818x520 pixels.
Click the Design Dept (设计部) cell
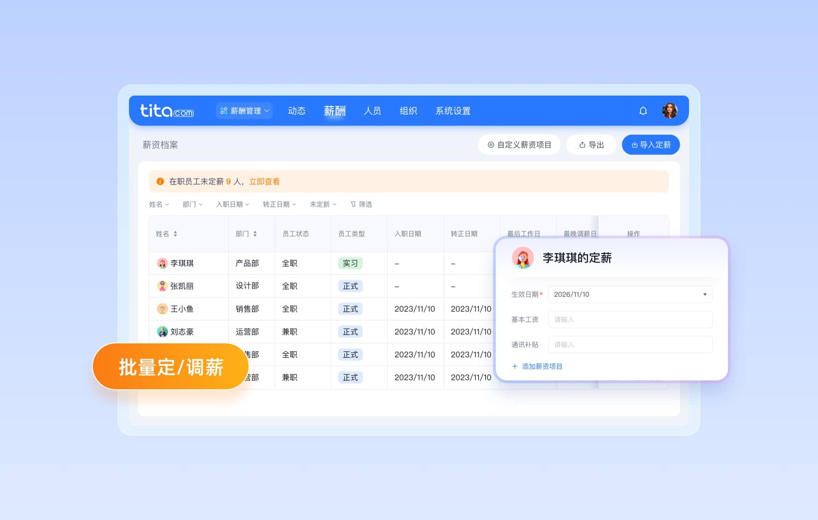point(247,286)
